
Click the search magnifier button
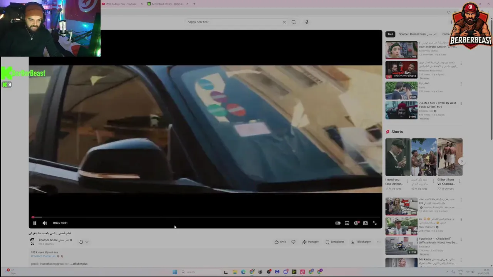tap(293, 22)
